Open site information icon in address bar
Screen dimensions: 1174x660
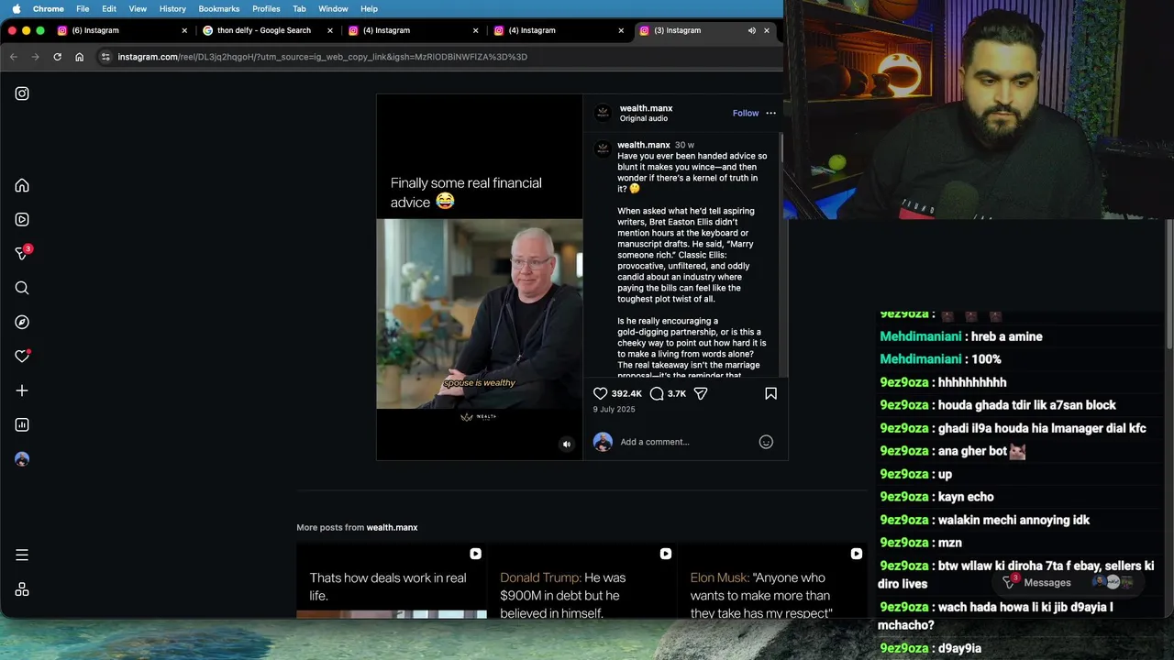[x=105, y=57]
